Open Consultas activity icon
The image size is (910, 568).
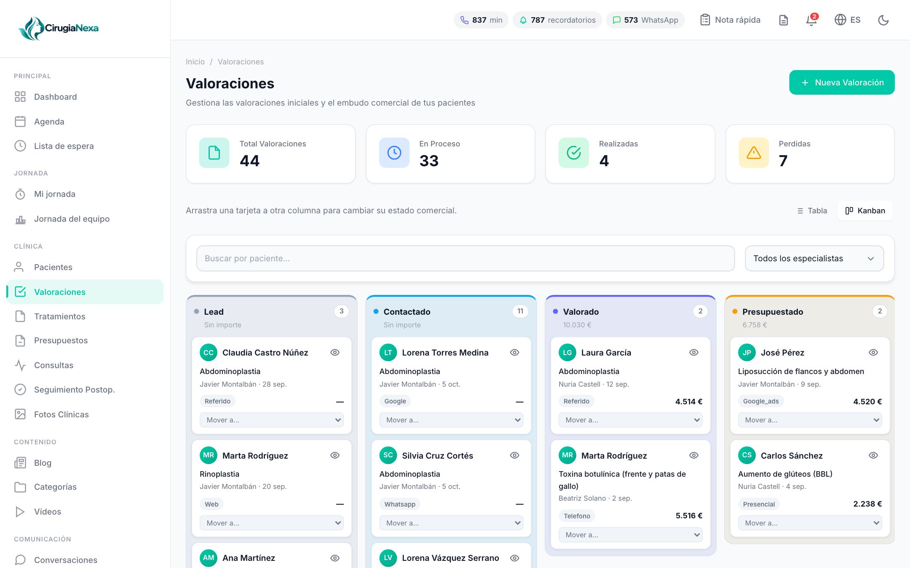click(x=20, y=365)
